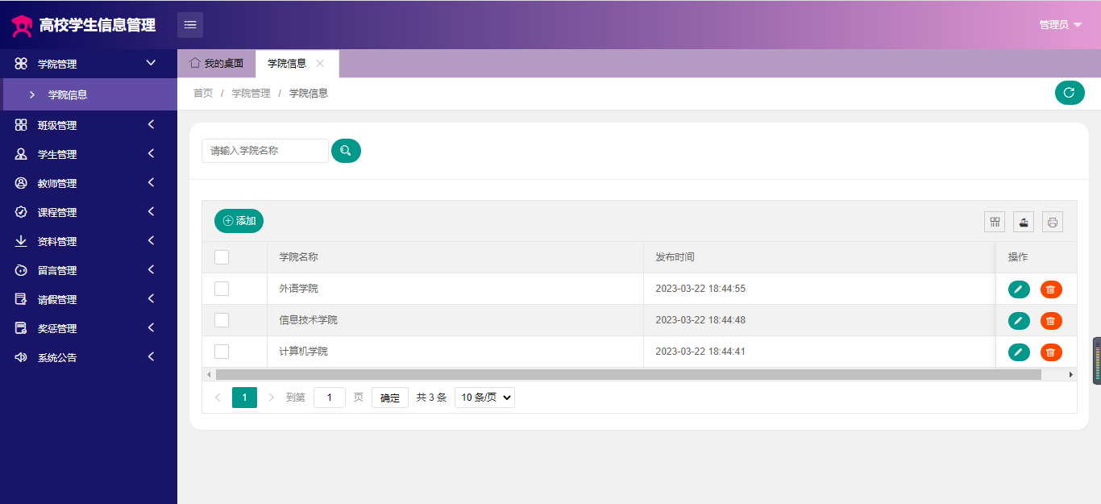
Task: Delete the 信息技术学院 row
Action: point(1051,321)
